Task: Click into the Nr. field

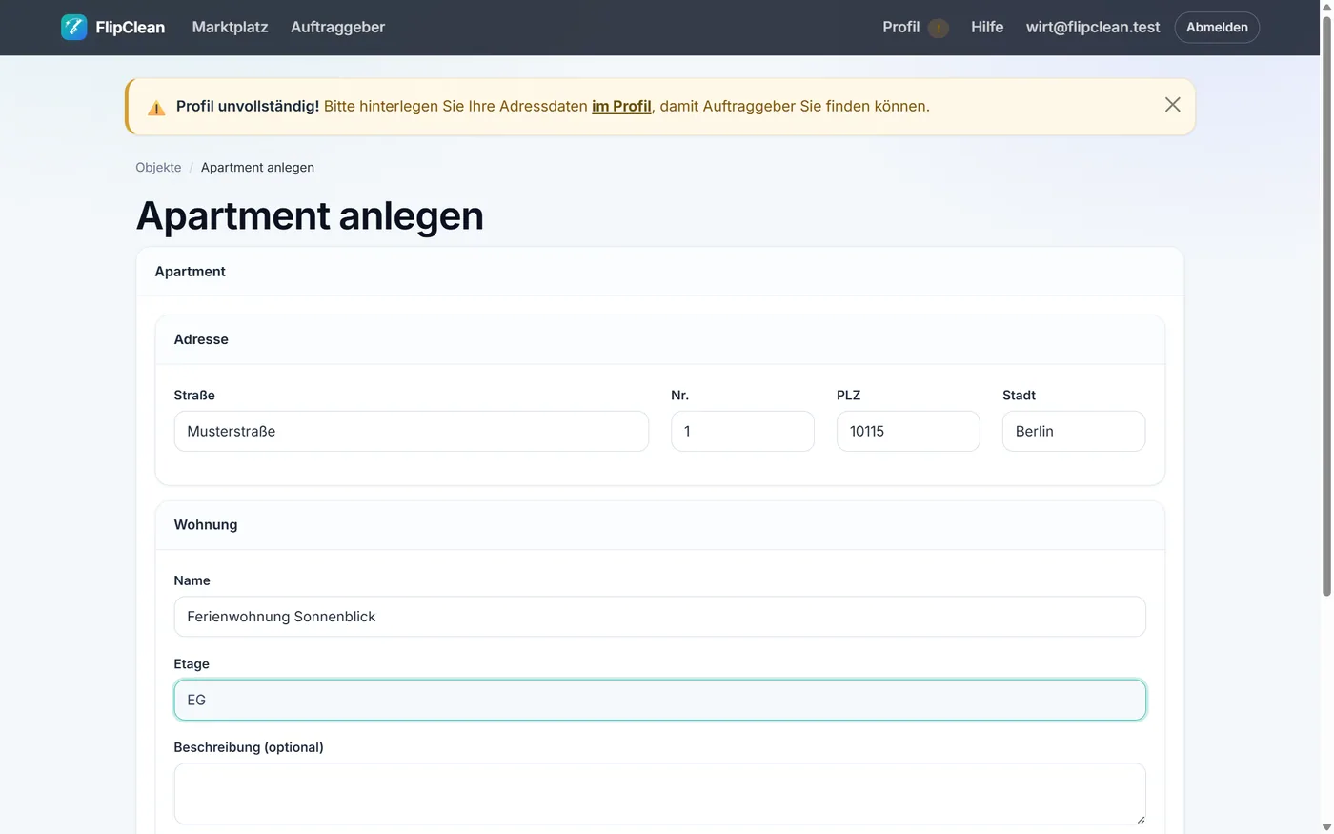Action: click(x=742, y=431)
